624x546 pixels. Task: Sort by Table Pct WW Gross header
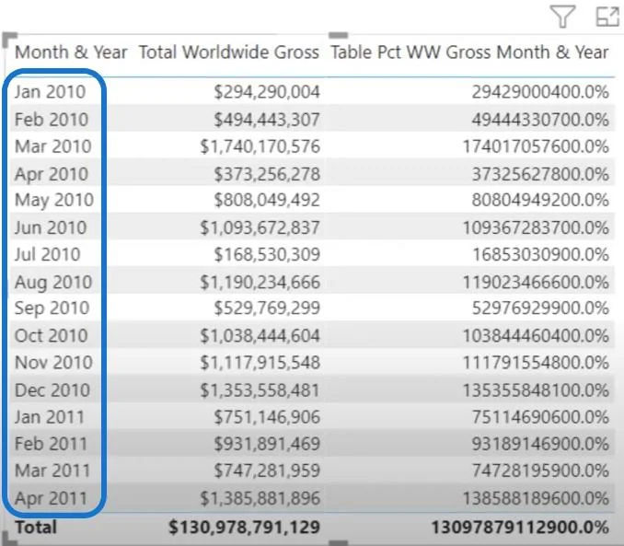469,52
